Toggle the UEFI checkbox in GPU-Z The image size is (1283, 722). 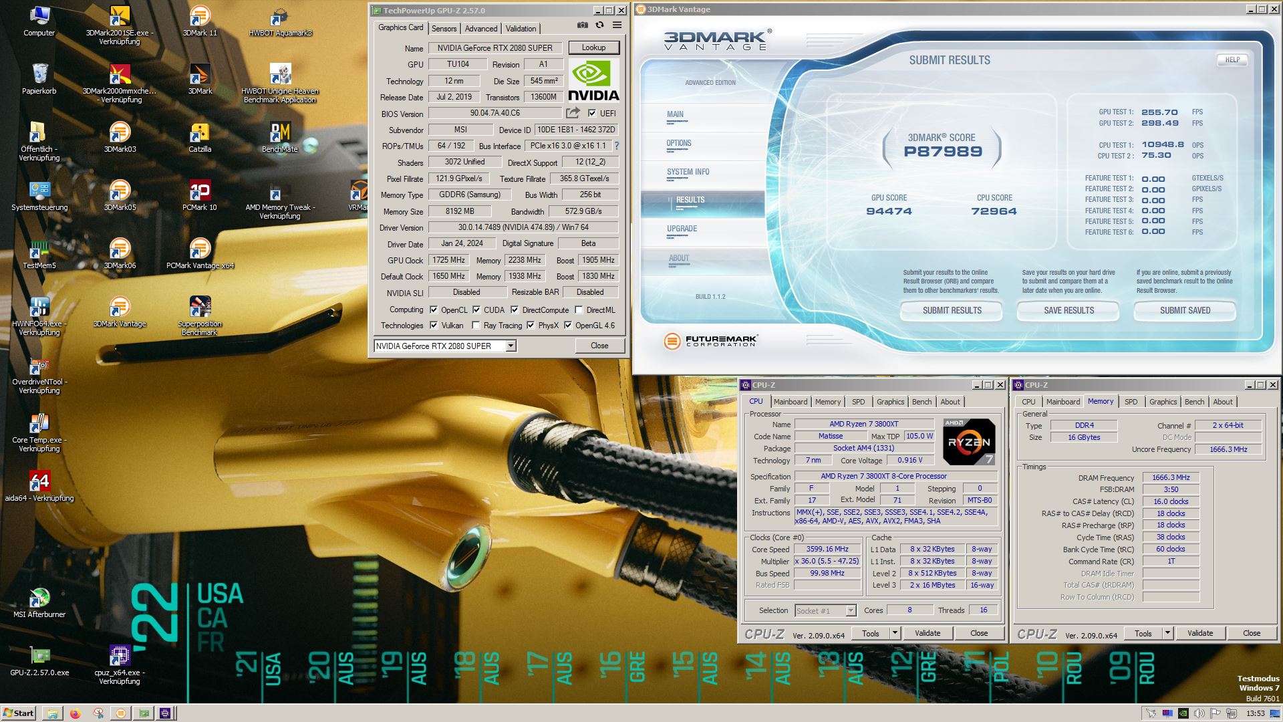(x=591, y=114)
